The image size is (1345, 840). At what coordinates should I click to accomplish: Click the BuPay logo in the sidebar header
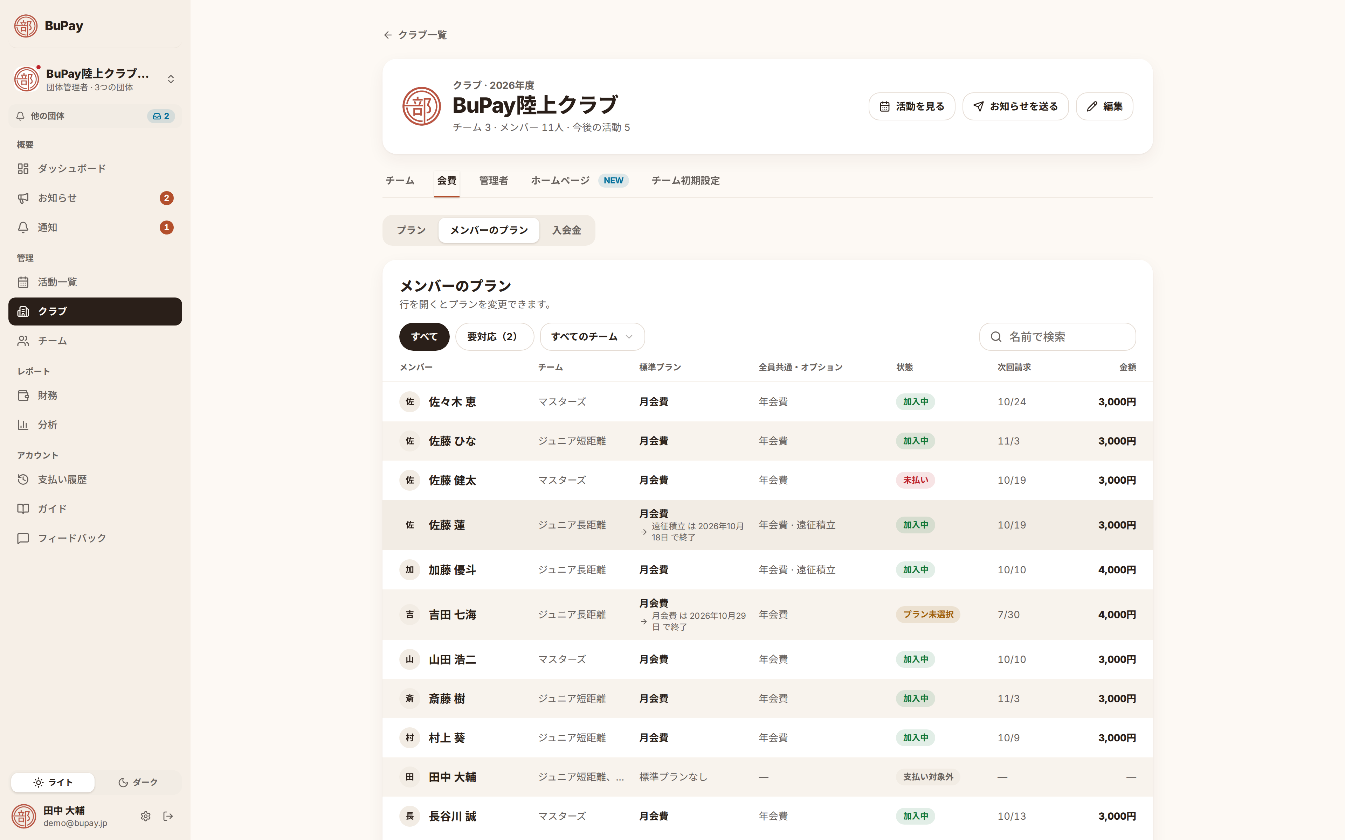[49, 26]
